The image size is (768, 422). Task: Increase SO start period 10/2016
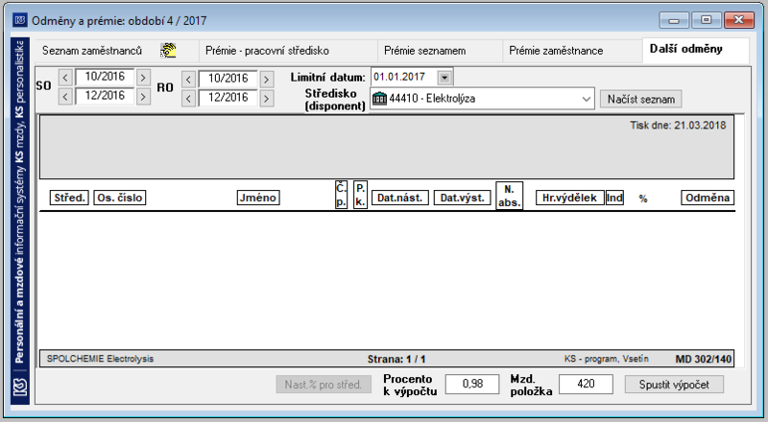[x=143, y=77]
